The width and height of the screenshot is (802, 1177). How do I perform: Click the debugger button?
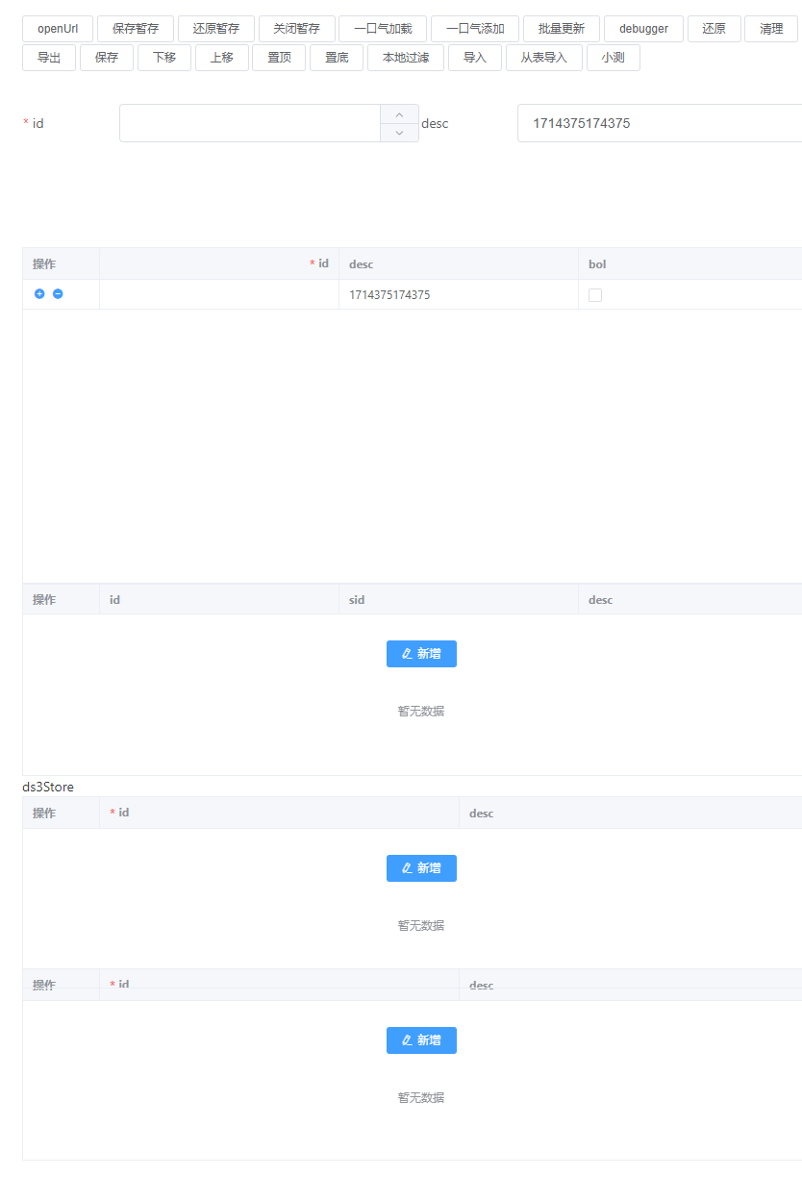pyautogui.click(x=643, y=29)
